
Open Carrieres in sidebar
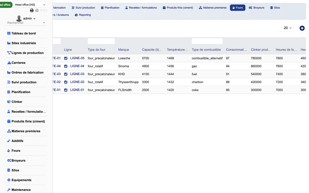26,63
